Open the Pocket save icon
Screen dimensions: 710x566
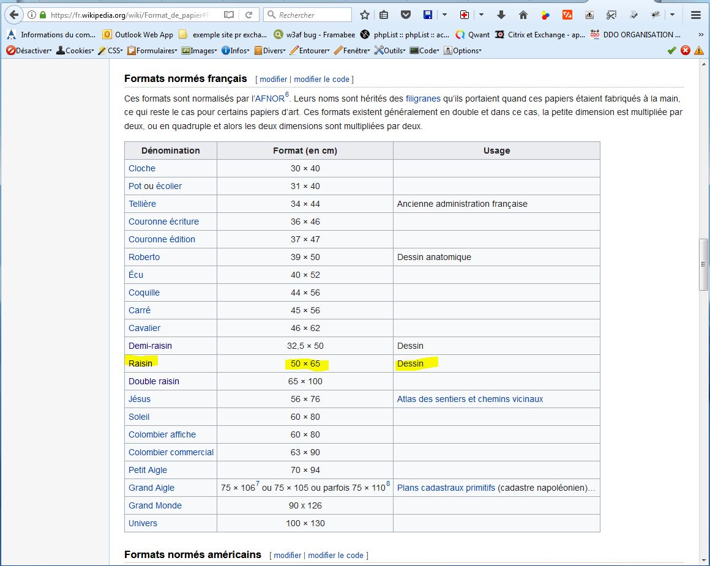(x=405, y=15)
